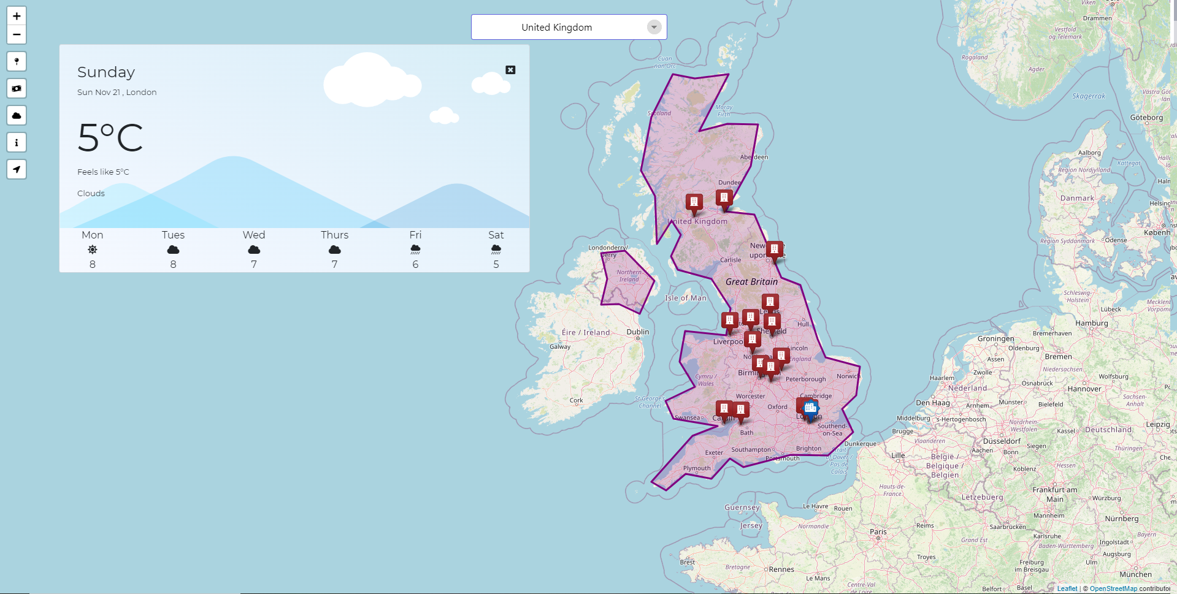Select the city marker near Dundee

[x=724, y=198]
